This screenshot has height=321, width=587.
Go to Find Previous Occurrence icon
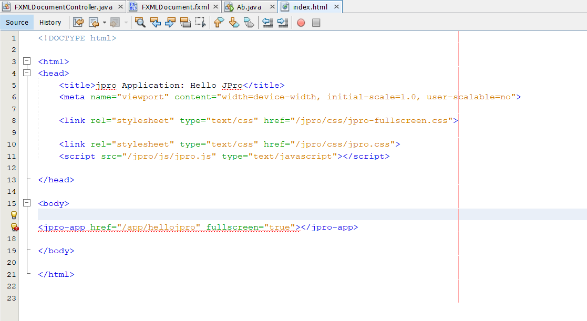[156, 23]
